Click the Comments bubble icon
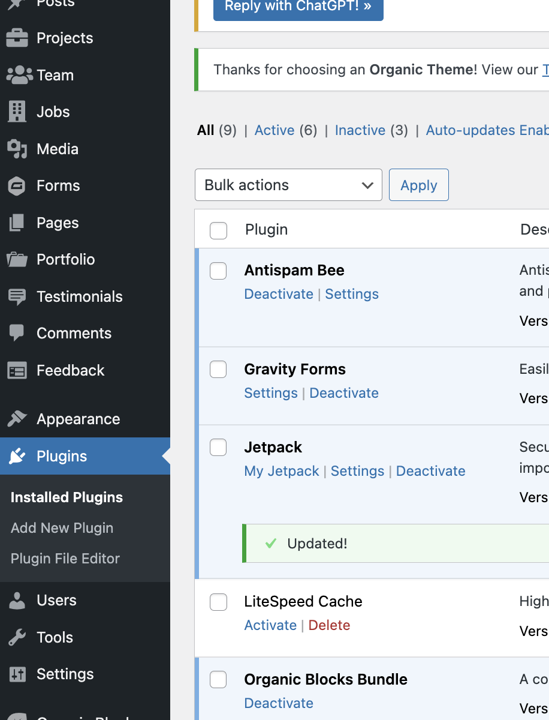The width and height of the screenshot is (549, 720). pyautogui.click(x=17, y=334)
